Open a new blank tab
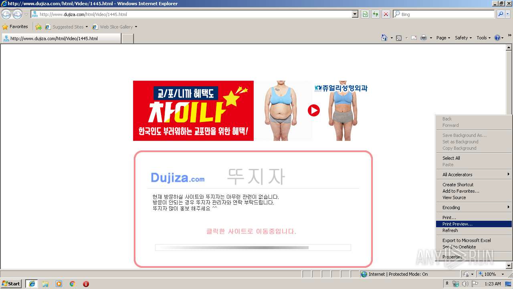The image size is (513, 289). 127,39
